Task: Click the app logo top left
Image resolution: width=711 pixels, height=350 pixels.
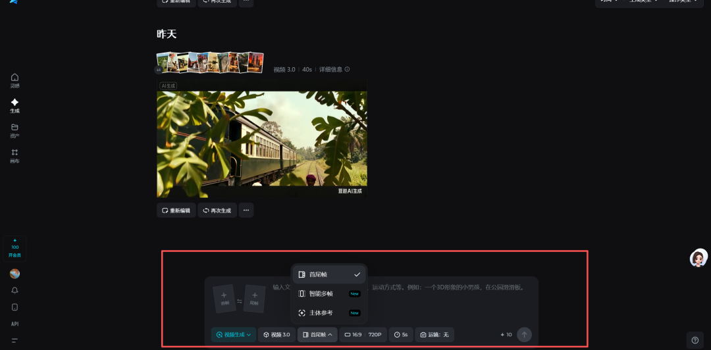Action: [14, 2]
